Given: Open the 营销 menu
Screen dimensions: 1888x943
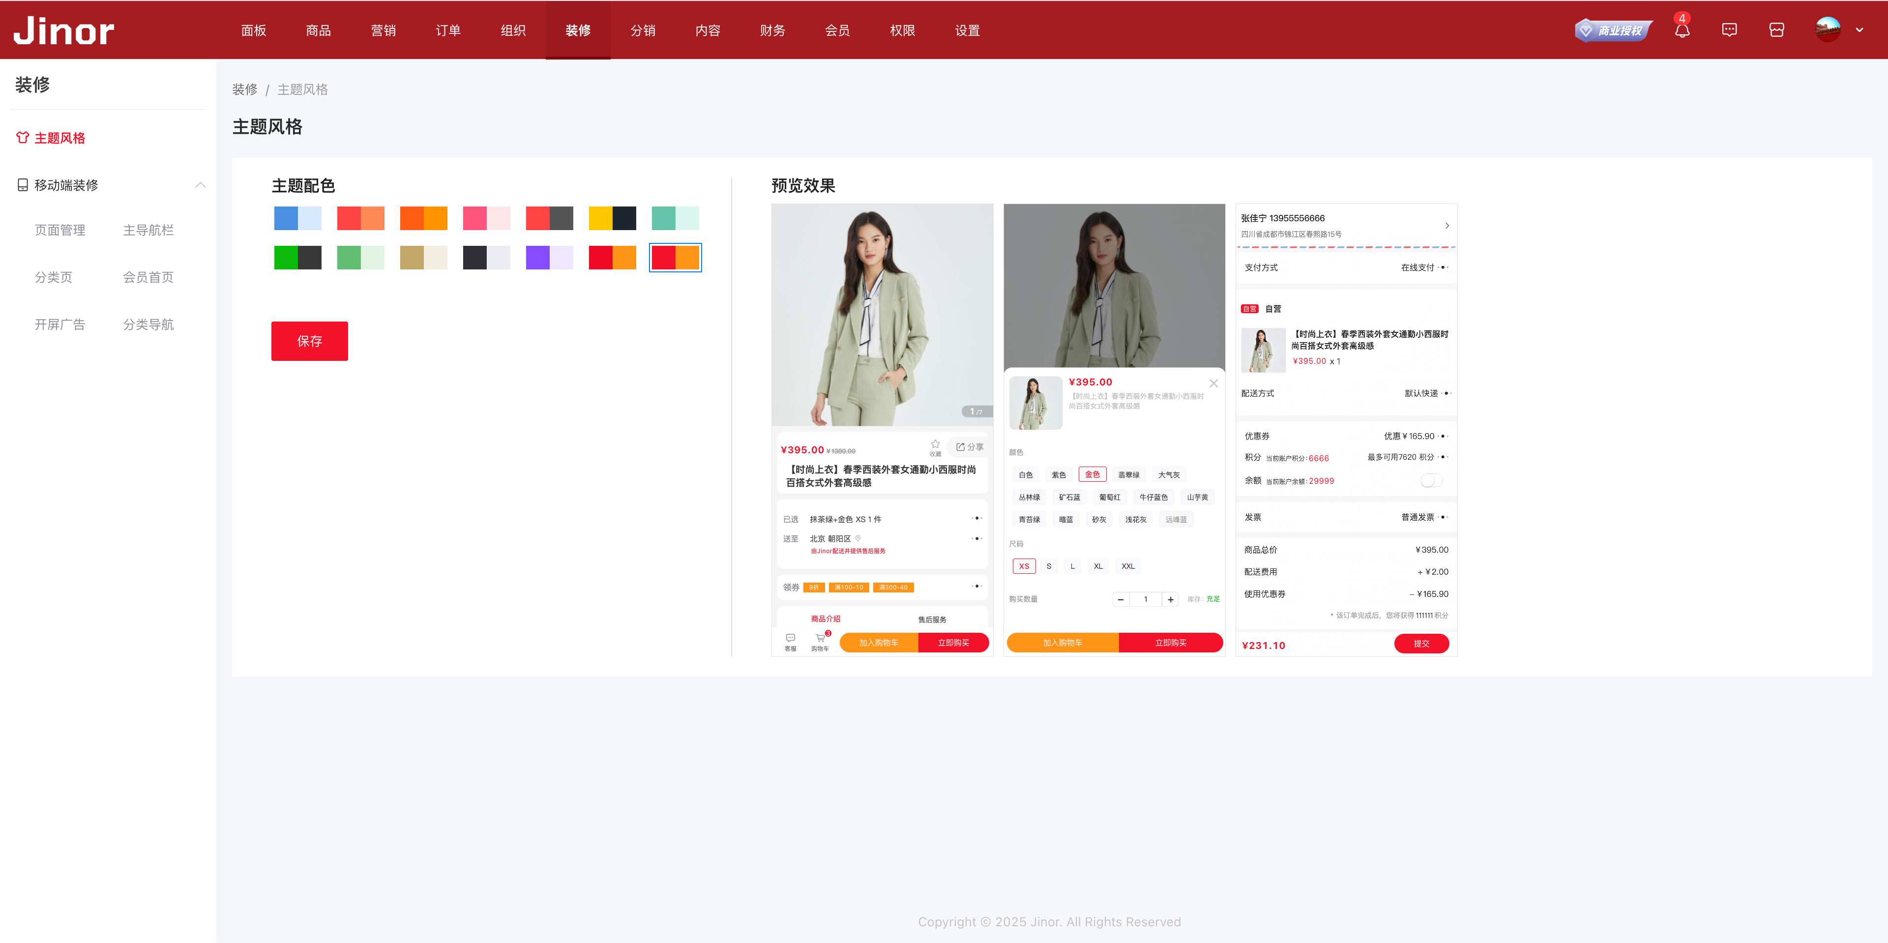Looking at the screenshot, I should coord(383,30).
